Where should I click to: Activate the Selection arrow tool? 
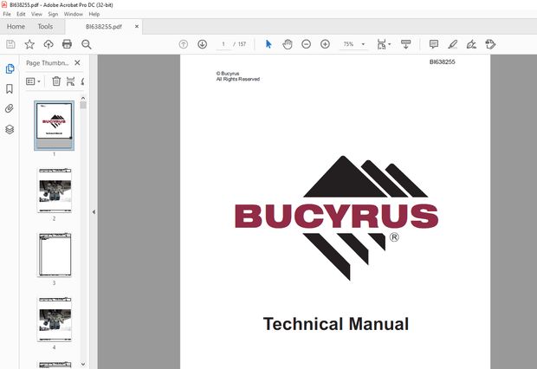point(268,44)
